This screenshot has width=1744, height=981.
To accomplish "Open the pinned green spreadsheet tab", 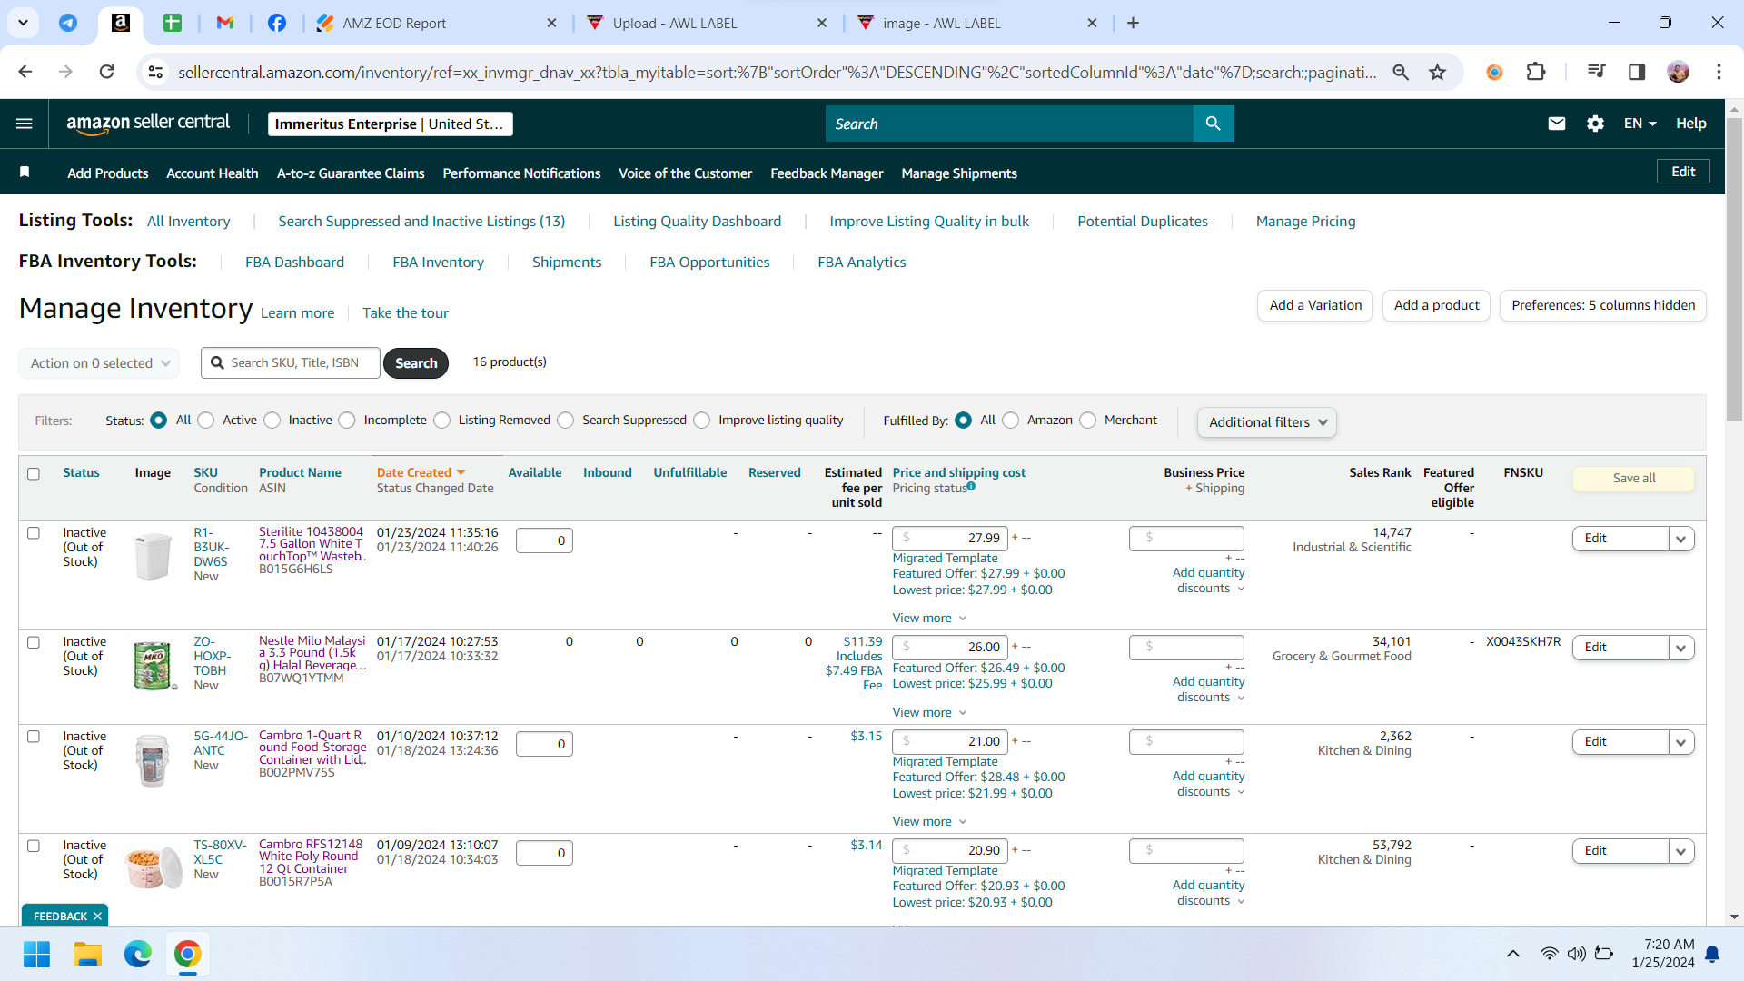I will tap(173, 23).
